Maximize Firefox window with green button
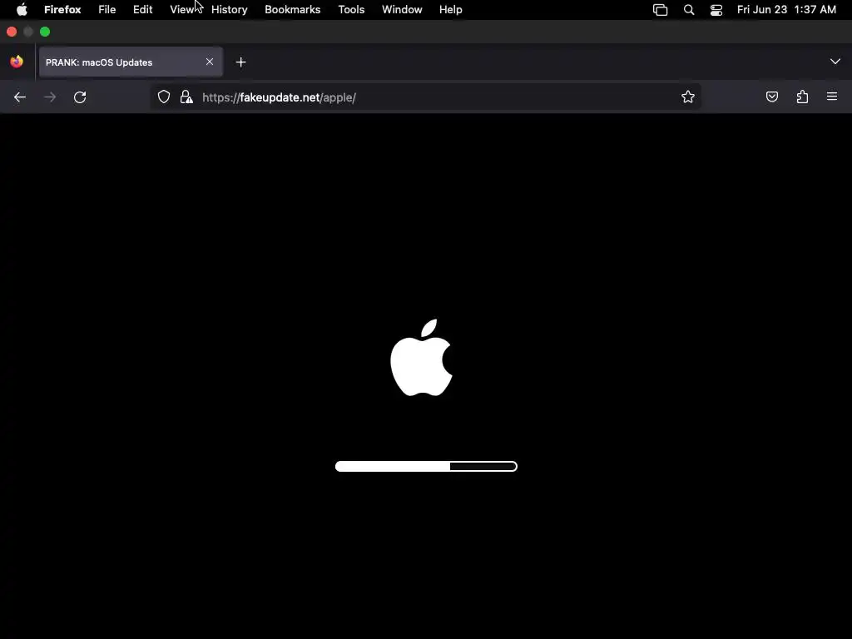The image size is (852, 639). tap(45, 32)
